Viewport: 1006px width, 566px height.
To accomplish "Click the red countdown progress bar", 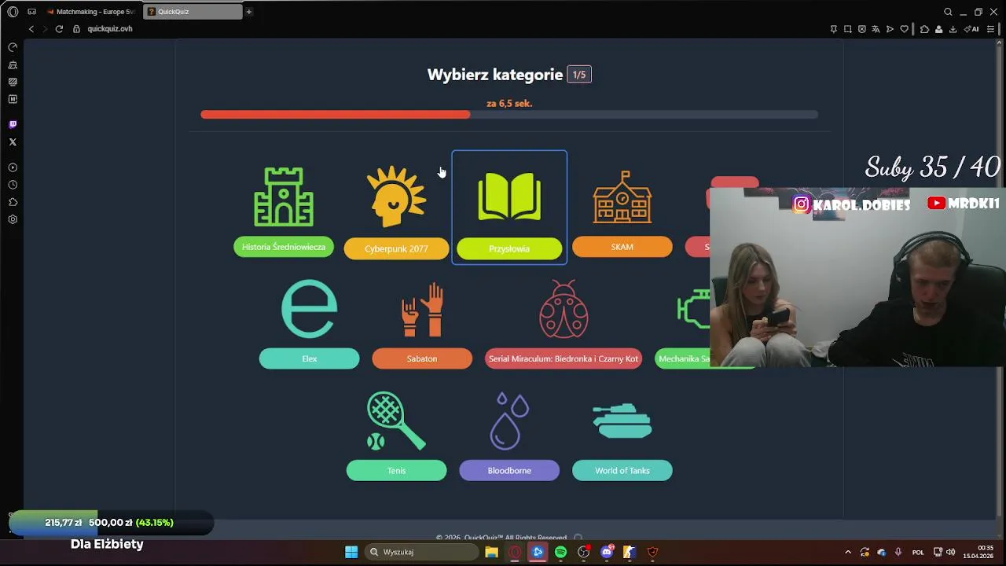I will coord(336,115).
